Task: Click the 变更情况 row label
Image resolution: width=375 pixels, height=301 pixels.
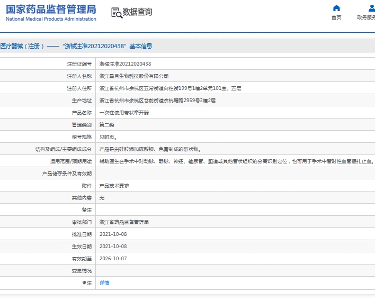Action: point(82,271)
